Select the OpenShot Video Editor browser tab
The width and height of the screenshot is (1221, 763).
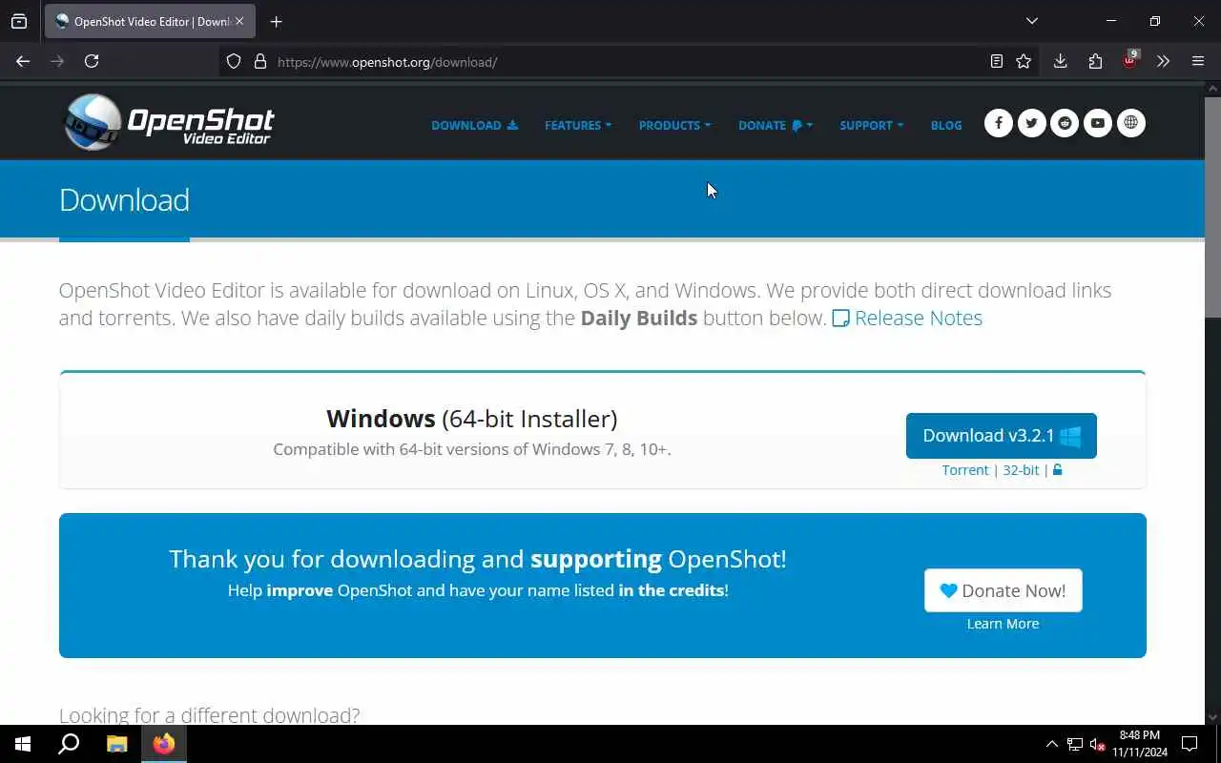149,21
